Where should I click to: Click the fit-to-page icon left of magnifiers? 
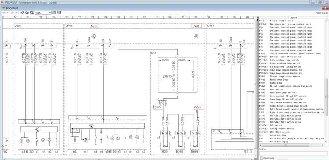(22, 13)
